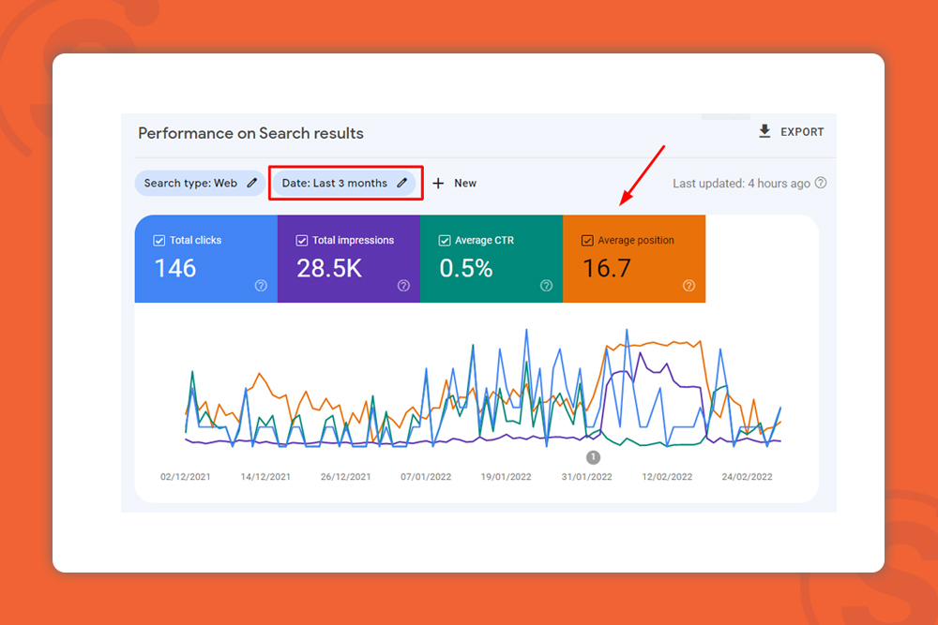Click the Average position label text

636,240
